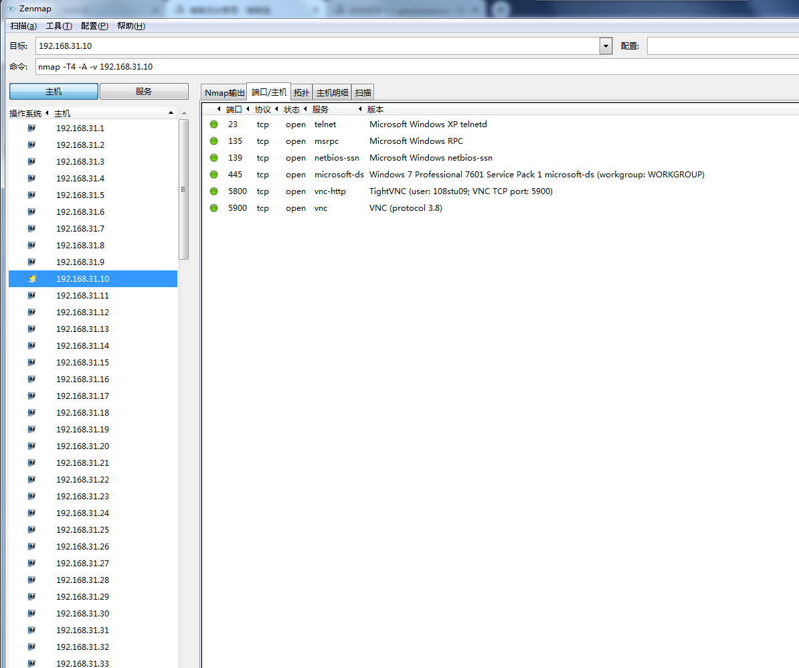Image resolution: width=799 pixels, height=668 pixels.
Task: Click the host list scrollbar thumb
Action: coord(184,189)
